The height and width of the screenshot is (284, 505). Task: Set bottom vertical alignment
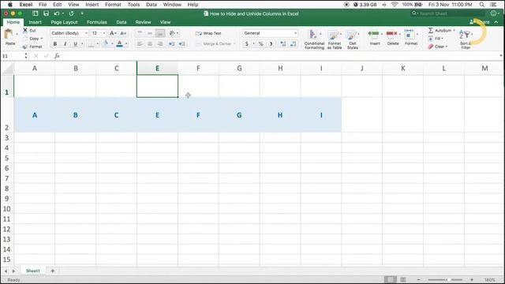[x=159, y=33]
